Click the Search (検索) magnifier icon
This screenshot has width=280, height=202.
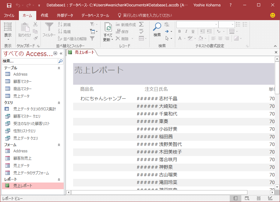[157, 27]
